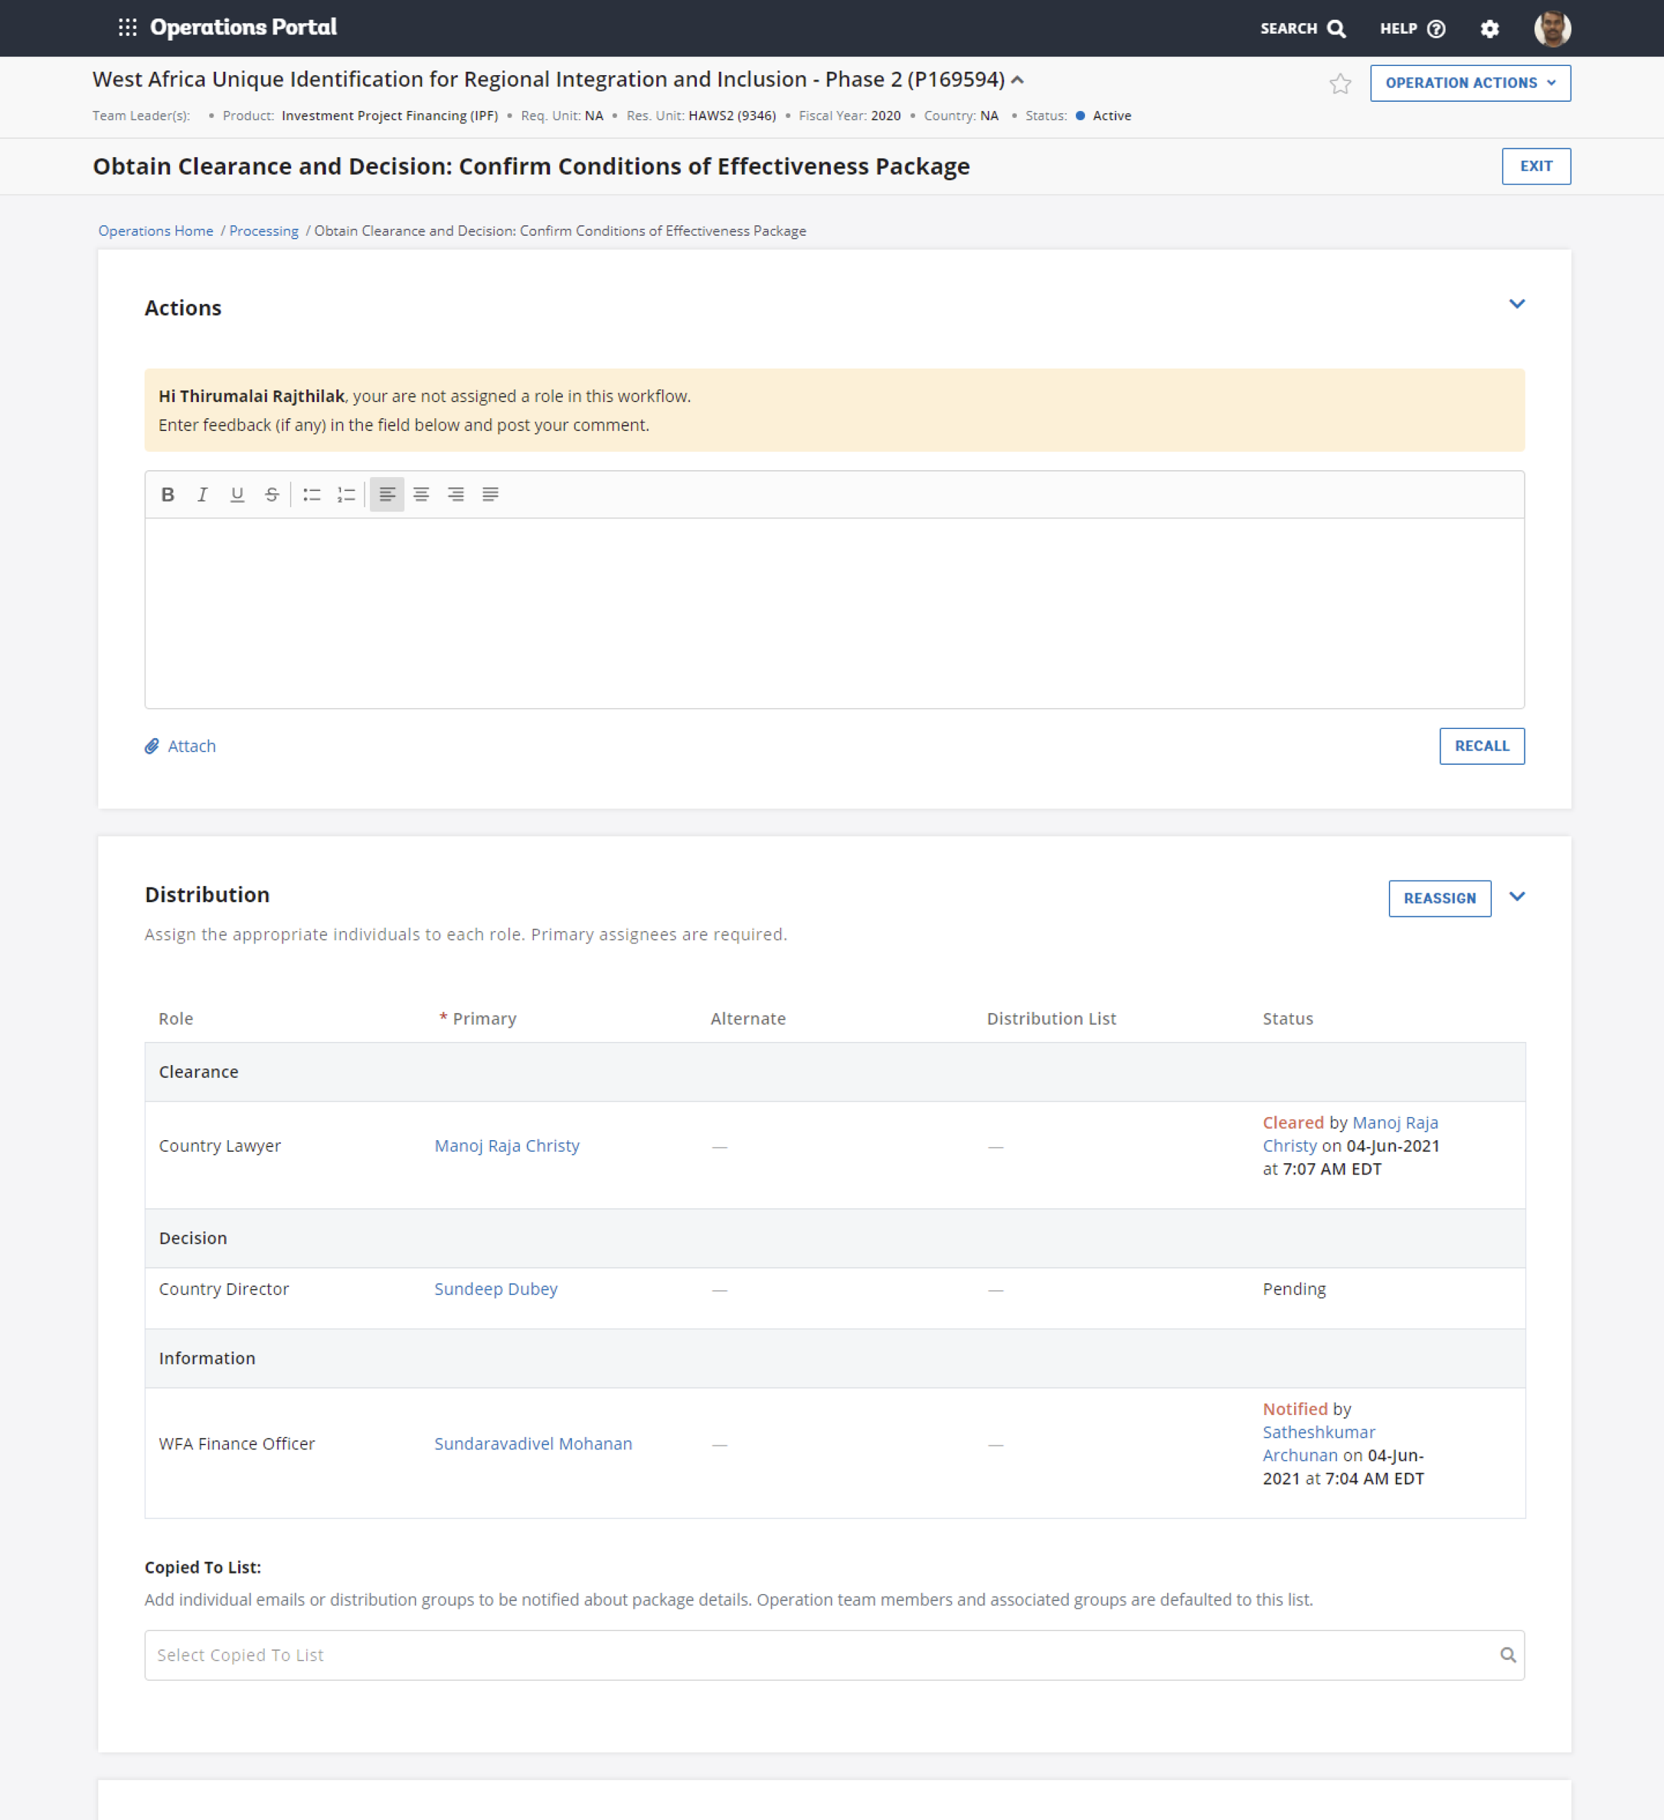
Task: Open the settings gear menu
Action: coord(1489,28)
